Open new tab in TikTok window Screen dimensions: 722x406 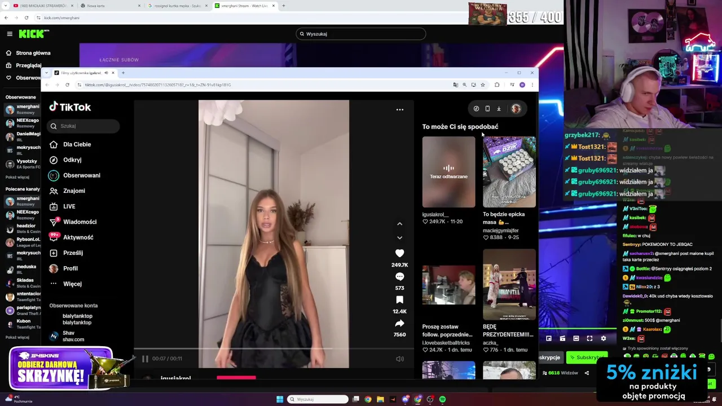click(x=123, y=73)
